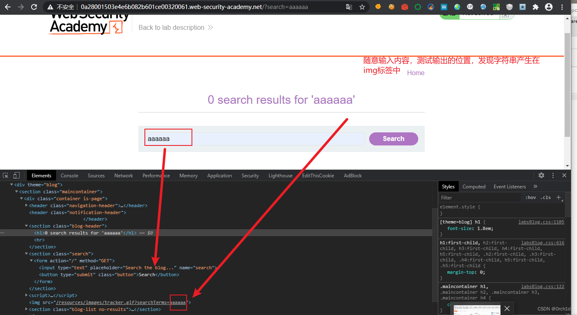Open the blue W extension icon
The image size is (577, 315).
pyautogui.click(x=444, y=7)
